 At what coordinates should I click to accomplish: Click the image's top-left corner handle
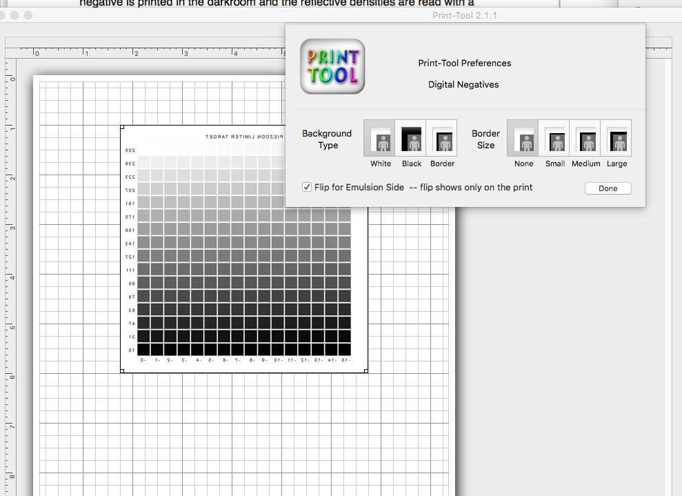[x=122, y=127]
